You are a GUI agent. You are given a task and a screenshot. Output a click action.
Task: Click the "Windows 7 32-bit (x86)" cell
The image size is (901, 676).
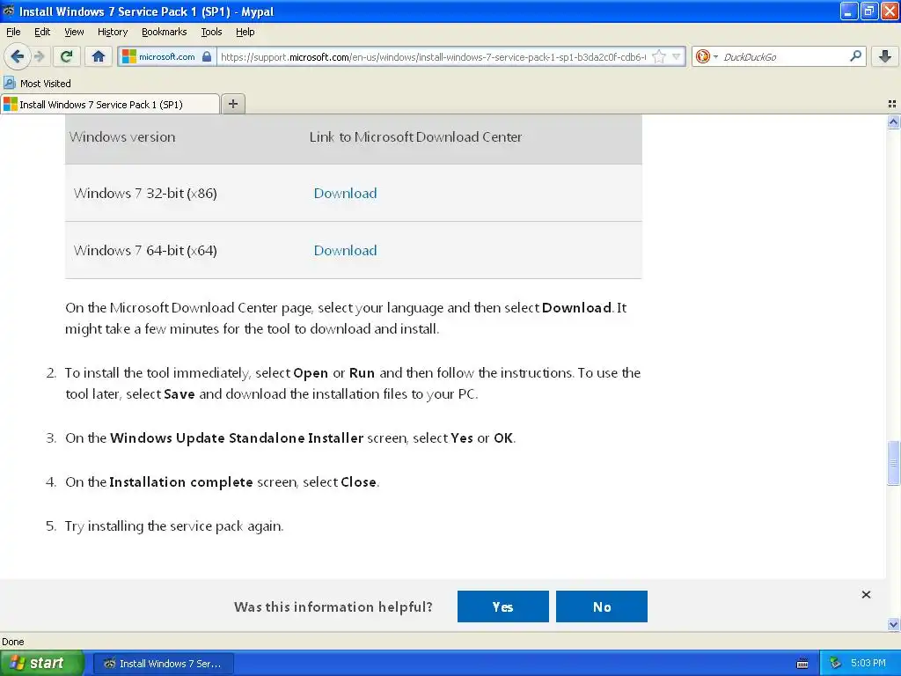[145, 193]
